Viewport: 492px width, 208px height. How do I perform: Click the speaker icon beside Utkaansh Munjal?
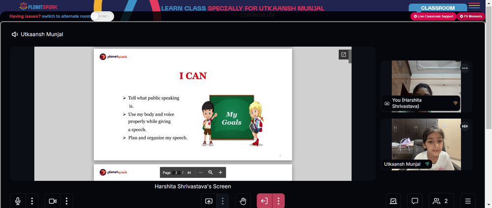(x=14, y=34)
